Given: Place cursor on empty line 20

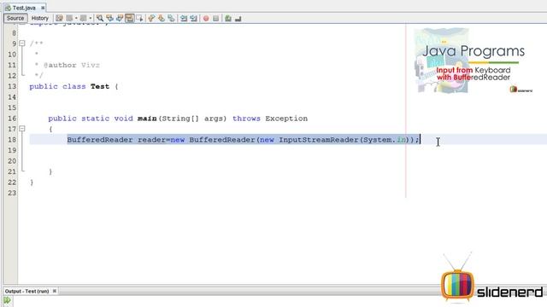Looking at the screenshot, I should point(283,161).
